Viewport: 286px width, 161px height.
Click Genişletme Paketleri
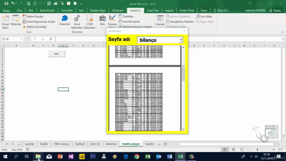click(x=180, y=21)
